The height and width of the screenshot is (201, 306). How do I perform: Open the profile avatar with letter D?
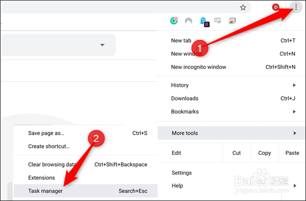pyautogui.click(x=276, y=8)
